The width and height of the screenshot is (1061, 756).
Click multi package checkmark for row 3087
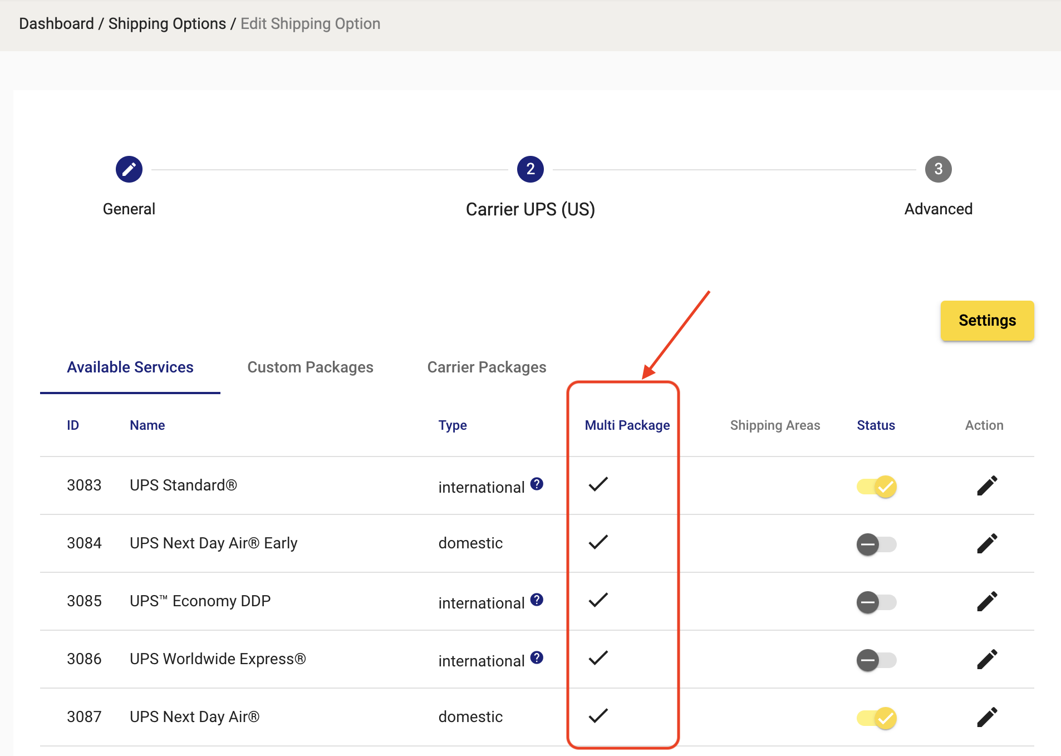coord(598,716)
